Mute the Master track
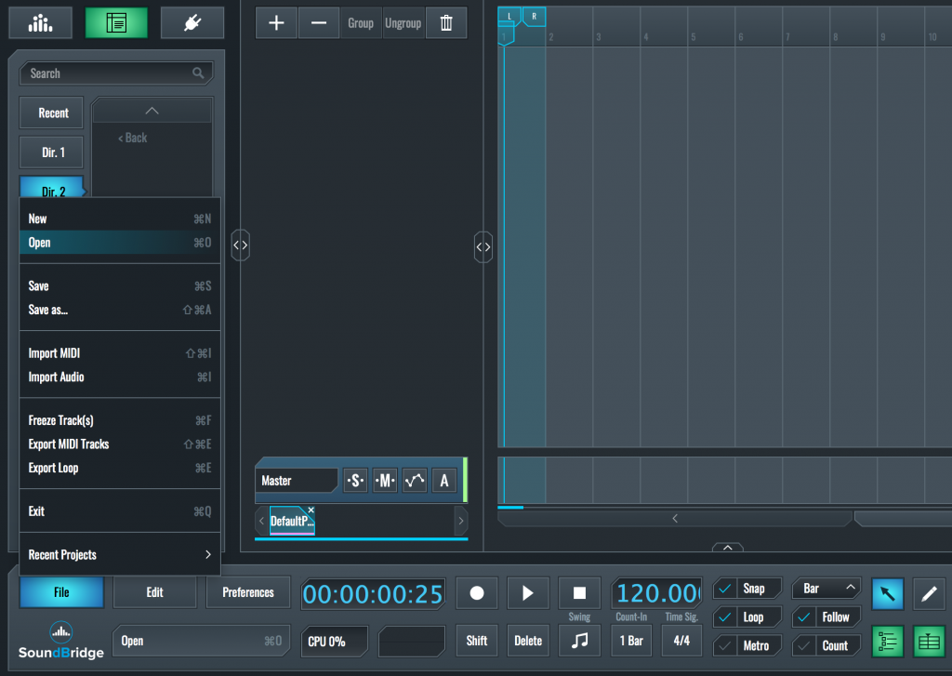This screenshot has width=952, height=676. tap(383, 480)
